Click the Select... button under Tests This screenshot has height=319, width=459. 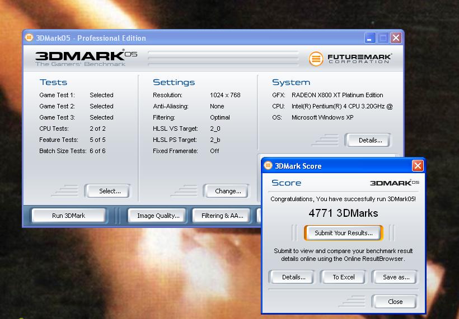(107, 191)
